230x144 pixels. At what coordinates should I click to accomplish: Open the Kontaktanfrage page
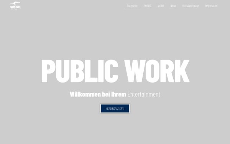pyautogui.click(x=191, y=6)
